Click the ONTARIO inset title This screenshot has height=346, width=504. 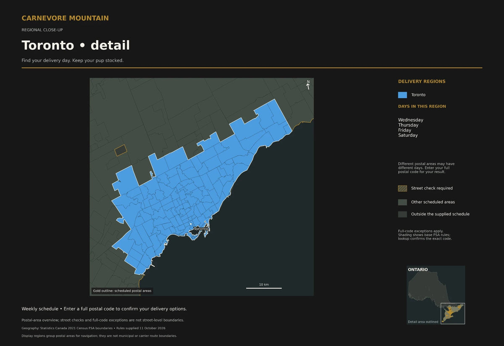(418, 270)
